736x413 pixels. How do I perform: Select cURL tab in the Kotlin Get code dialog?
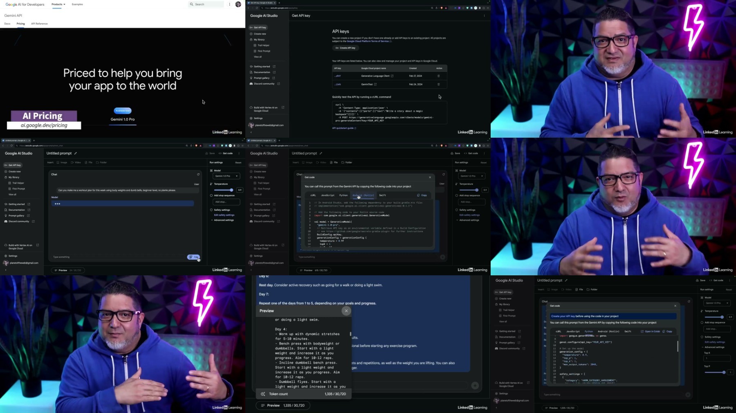pyautogui.click(x=313, y=195)
